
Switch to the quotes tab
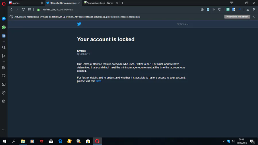click(25, 3)
